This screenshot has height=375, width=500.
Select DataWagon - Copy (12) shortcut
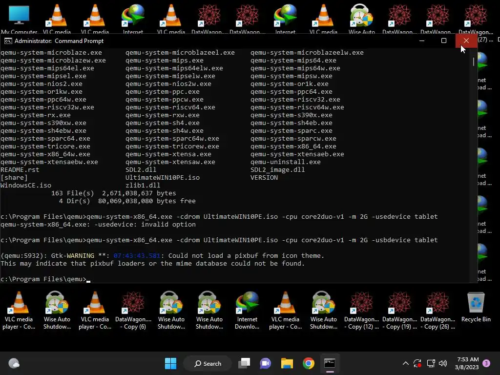point(362,310)
